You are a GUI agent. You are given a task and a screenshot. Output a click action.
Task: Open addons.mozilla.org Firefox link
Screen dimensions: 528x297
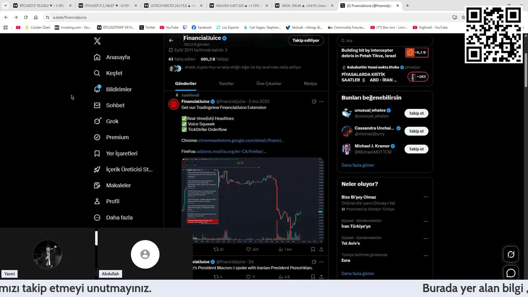coord(231,151)
